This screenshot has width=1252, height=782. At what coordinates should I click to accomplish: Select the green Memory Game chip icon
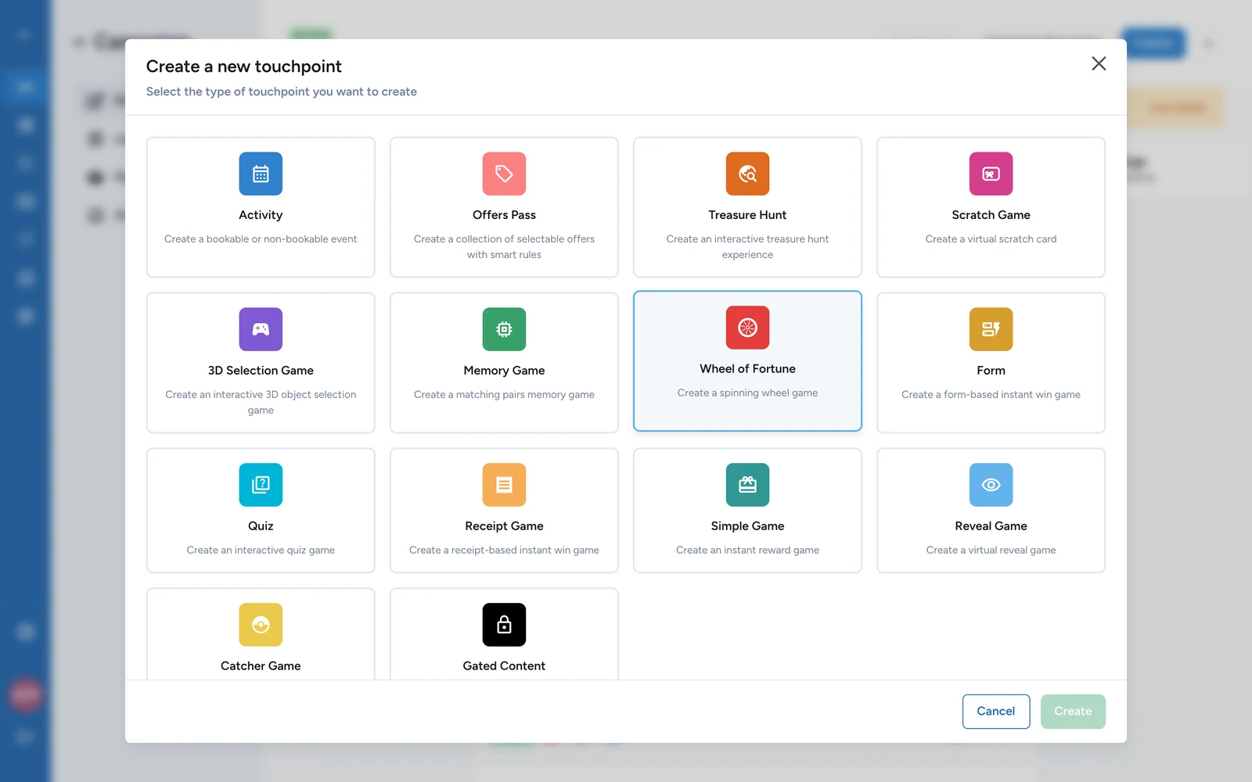pyautogui.click(x=504, y=329)
